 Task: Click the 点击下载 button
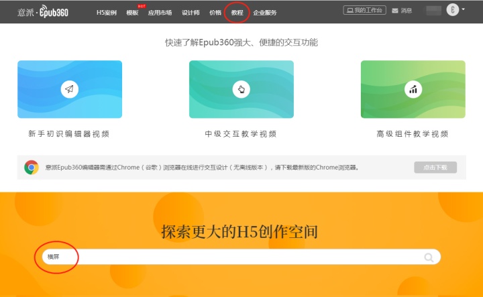(x=435, y=168)
